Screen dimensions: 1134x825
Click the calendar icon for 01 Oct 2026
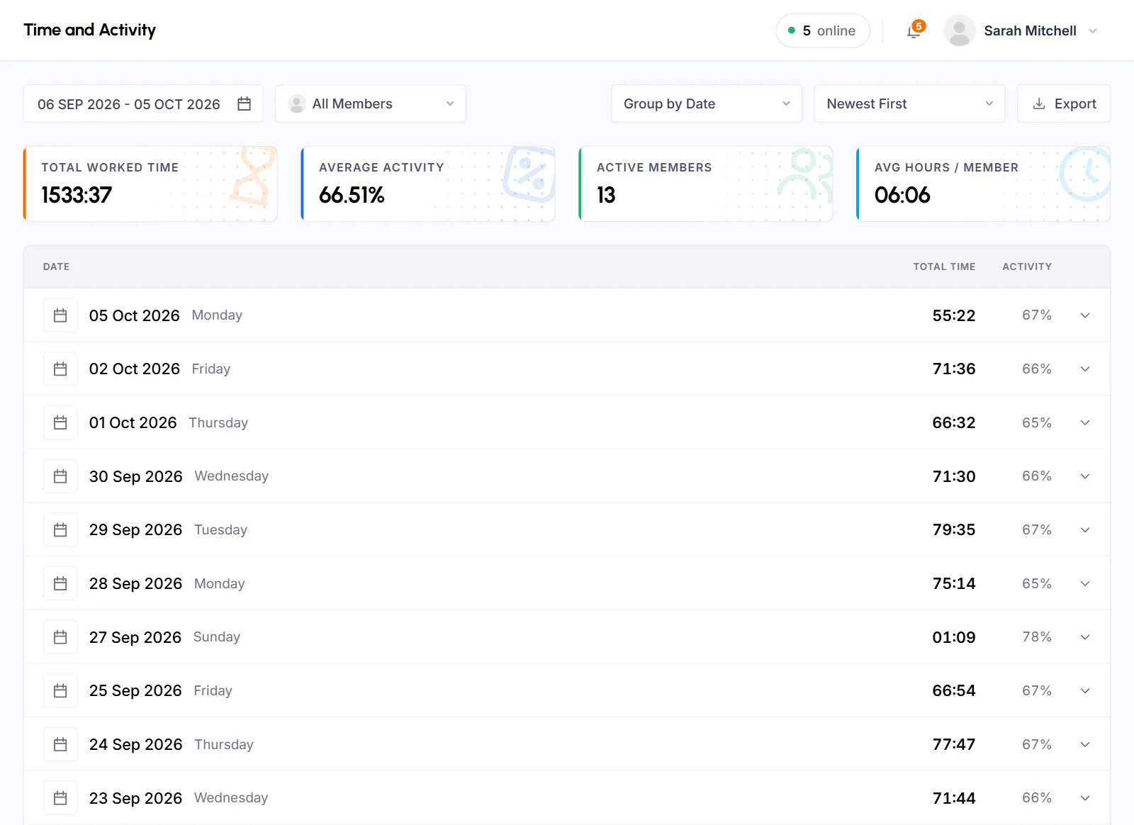(x=60, y=423)
